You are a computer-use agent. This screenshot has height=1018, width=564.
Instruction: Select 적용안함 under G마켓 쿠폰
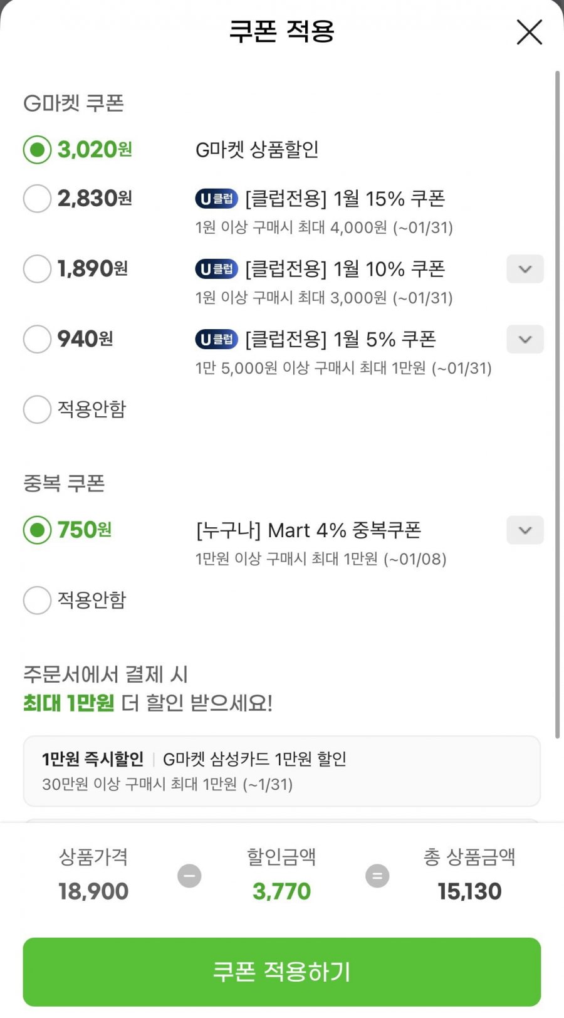(37, 409)
